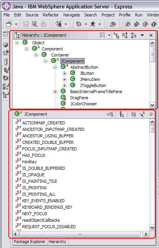Open the Search menu

91,15
